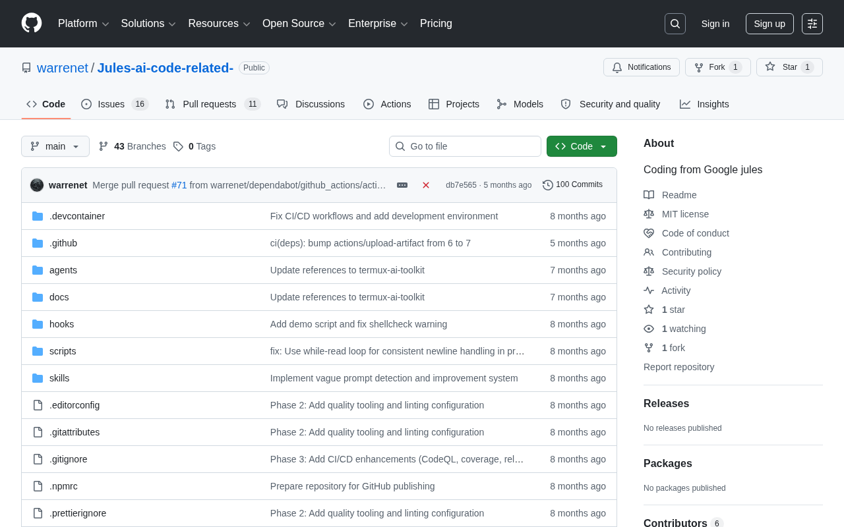
Task: Open the Releases heading link
Action: pyautogui.click(x=666, y=404)
